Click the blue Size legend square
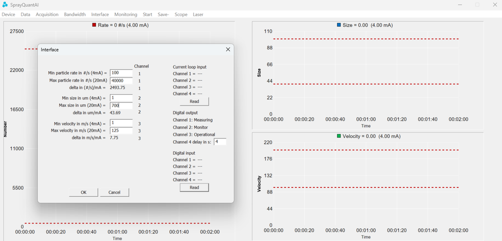Image resolution: width=502 pixels, height=241 pixels. [x=339, y=25]
